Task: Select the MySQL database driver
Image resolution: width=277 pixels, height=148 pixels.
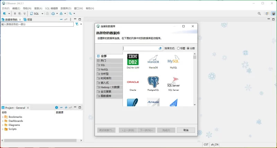Action: pyautogui.click(x=173, y=61)
